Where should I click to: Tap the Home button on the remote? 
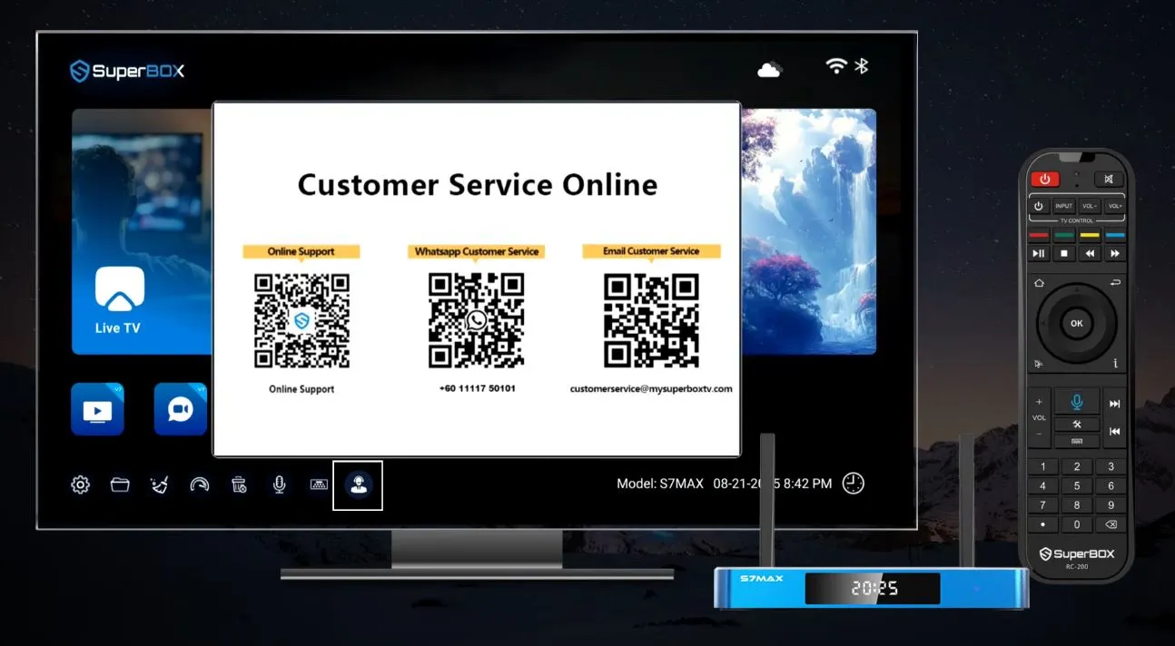point(1039,283)
